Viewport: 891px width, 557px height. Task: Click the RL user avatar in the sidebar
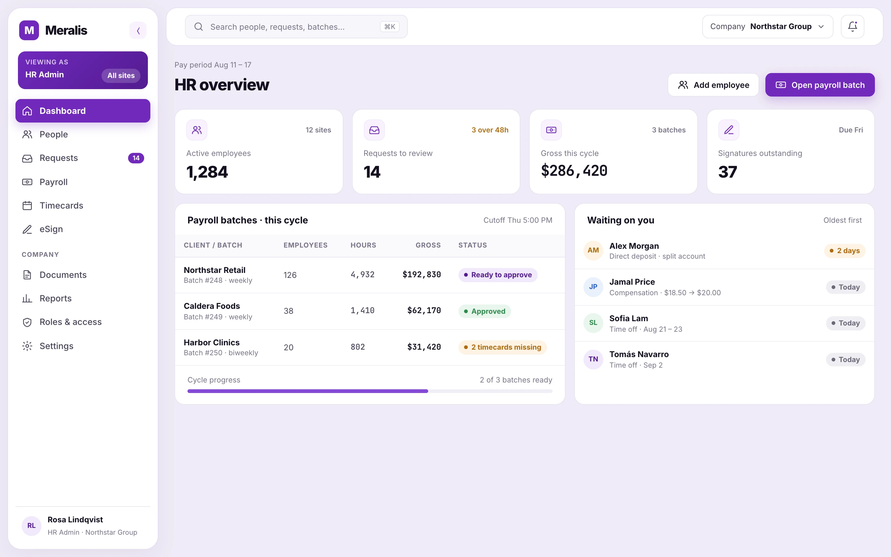pyautogui.click(x=31, y=526)
